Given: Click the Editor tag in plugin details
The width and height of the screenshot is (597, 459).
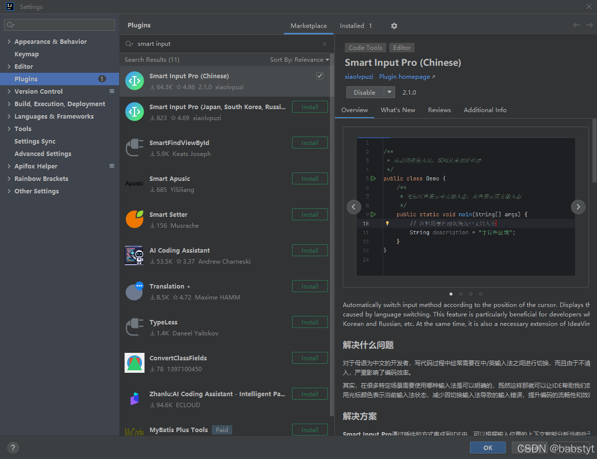Looking at the screenshot, I should 402,48.
